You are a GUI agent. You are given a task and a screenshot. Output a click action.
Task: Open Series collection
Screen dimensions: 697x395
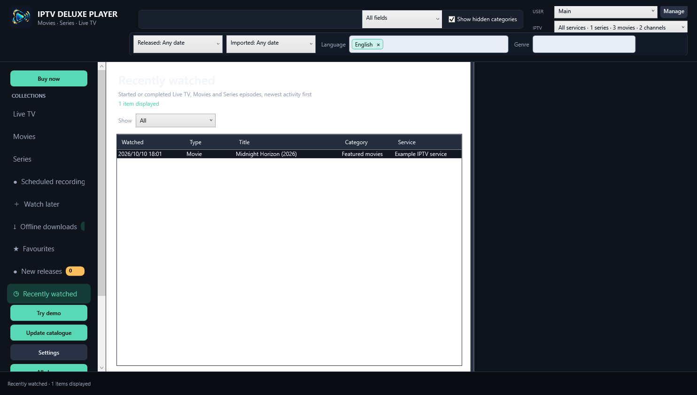(49, 159)
